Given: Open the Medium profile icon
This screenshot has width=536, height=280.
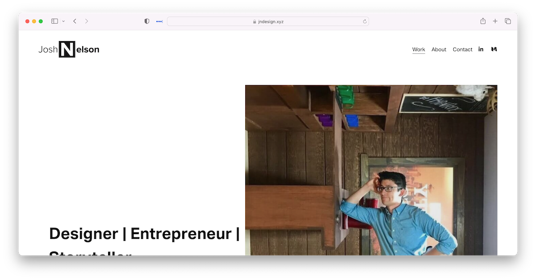Looking at the screenshot, I should tap(494, 49).
